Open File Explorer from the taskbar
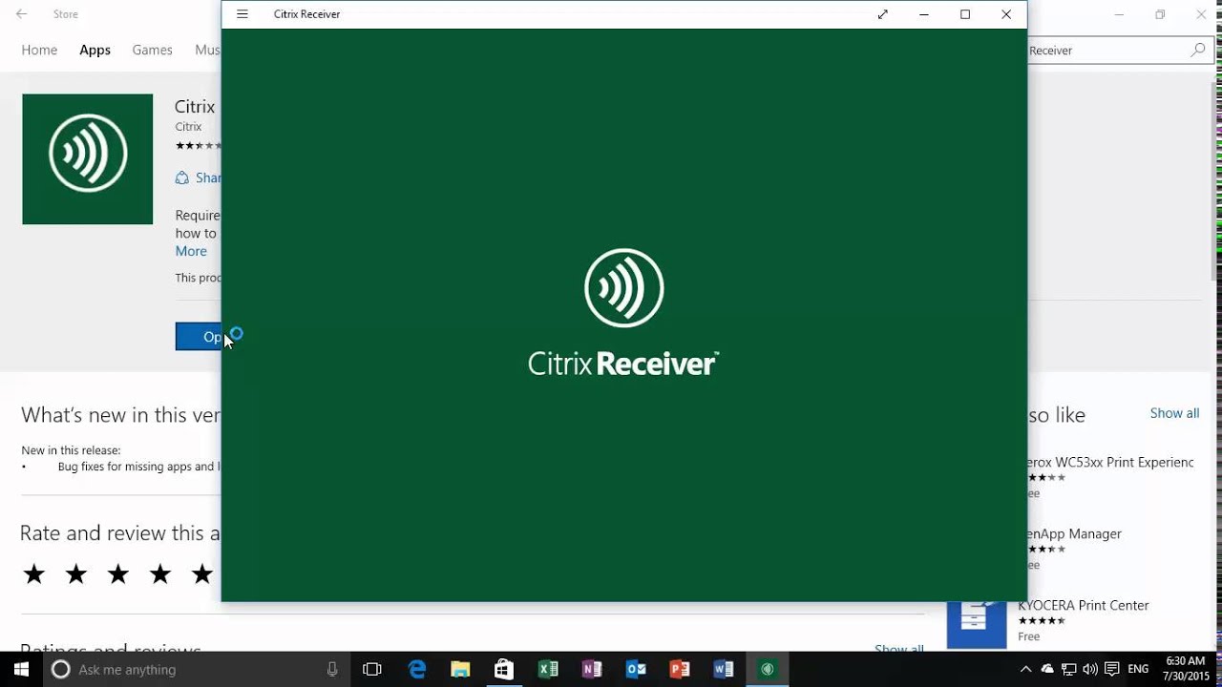Image resolution: width=1222 pixels, height=687 pixels. [460, 669]
